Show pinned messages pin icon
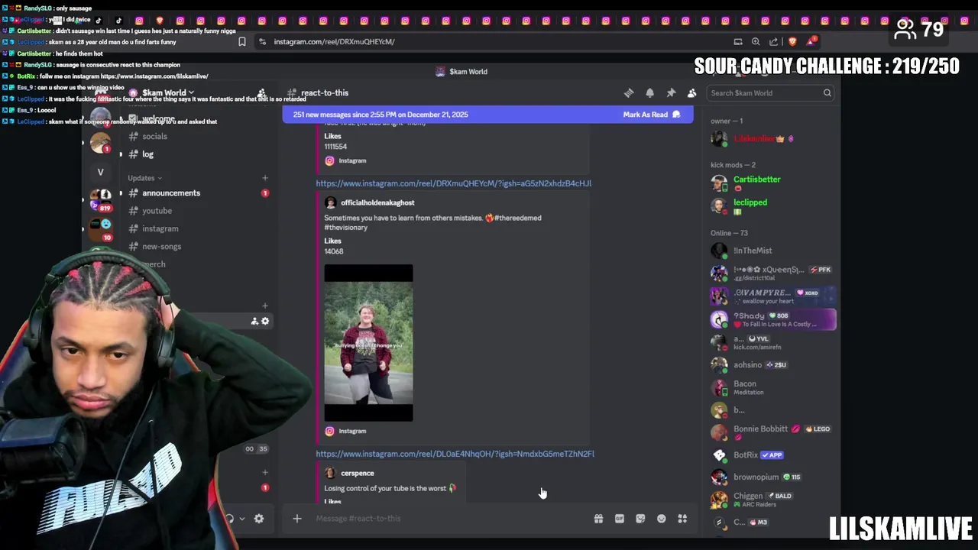The width and height of the screenshot is (978, 550). click(x=671, y=93)
